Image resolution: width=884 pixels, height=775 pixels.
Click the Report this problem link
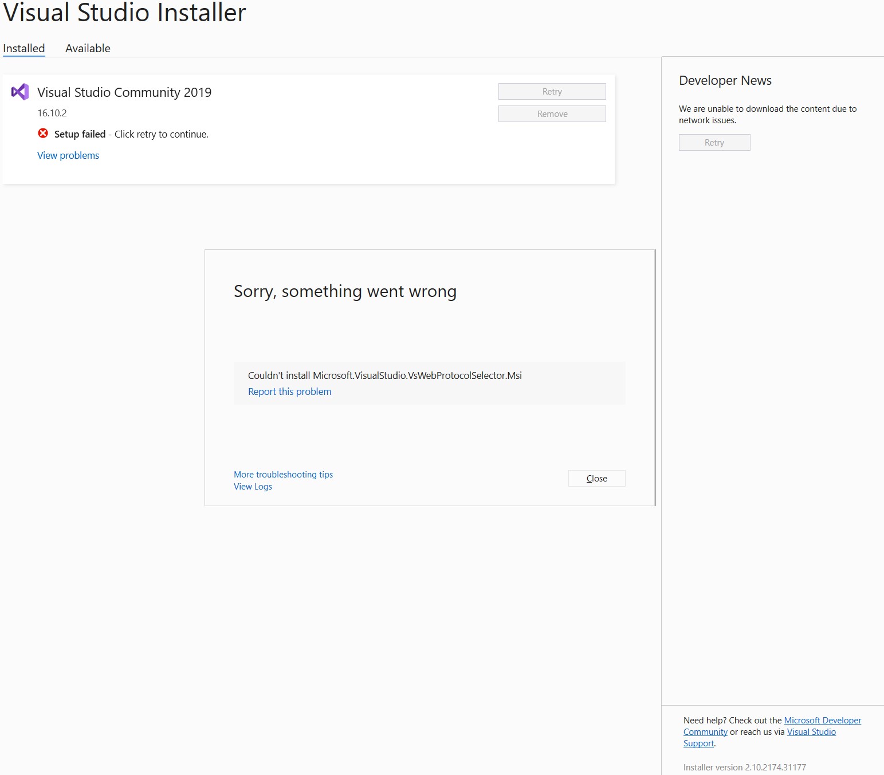tap(289, 392)
